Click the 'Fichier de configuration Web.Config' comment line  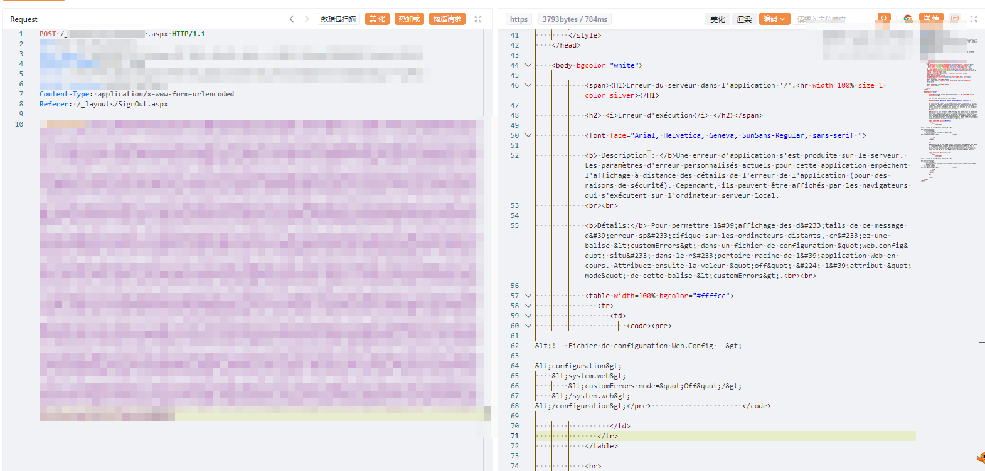638,346
